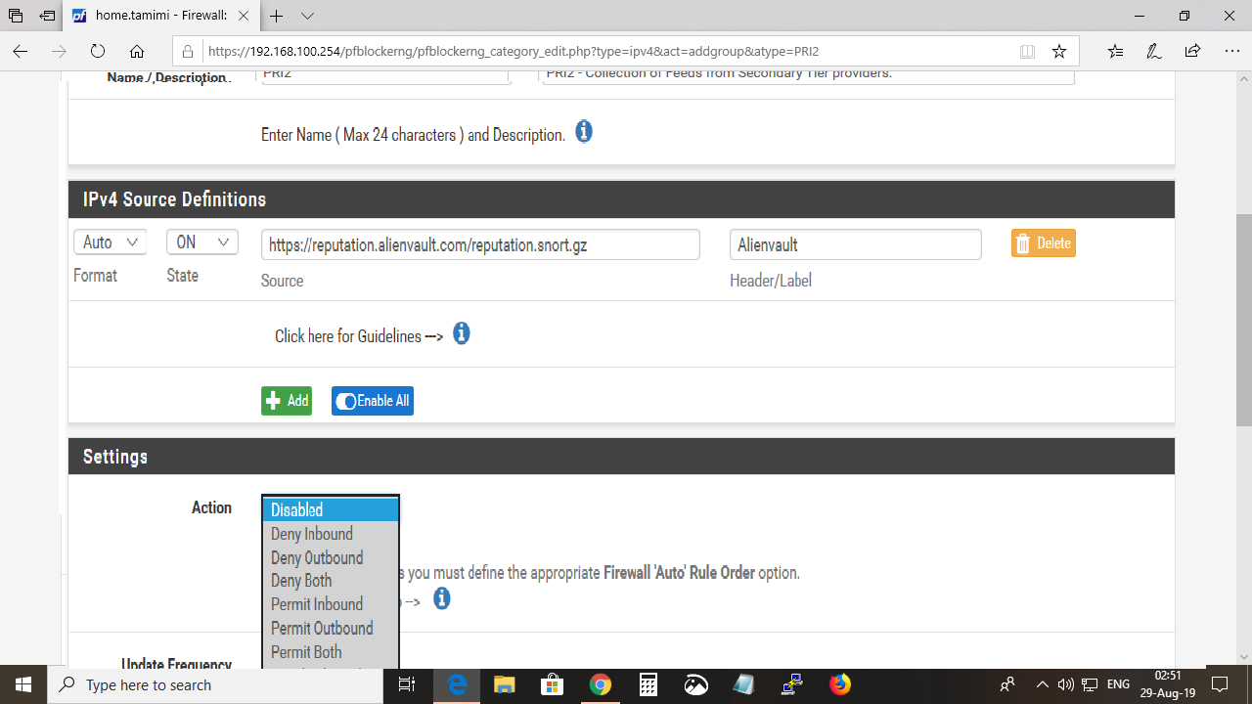1252x704 pixels.
Task: Show the tab previews chevron
Action: coord(307,17)
